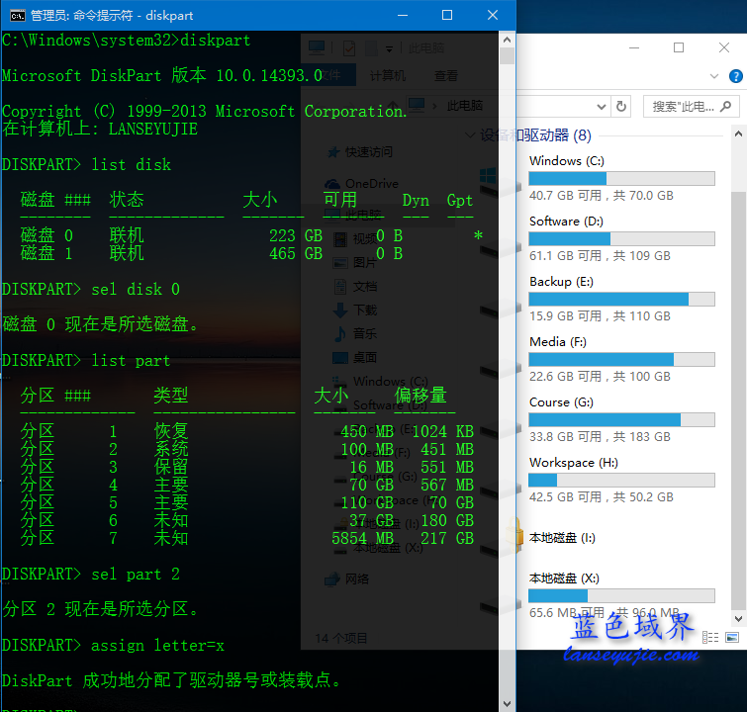Screen dimensions: 747x712
Task: Click partition 7 未知 5854 MB row
Action: 246,538
